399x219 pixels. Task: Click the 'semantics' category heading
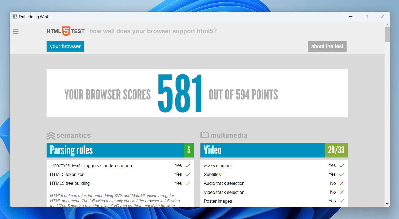(74, 135)
